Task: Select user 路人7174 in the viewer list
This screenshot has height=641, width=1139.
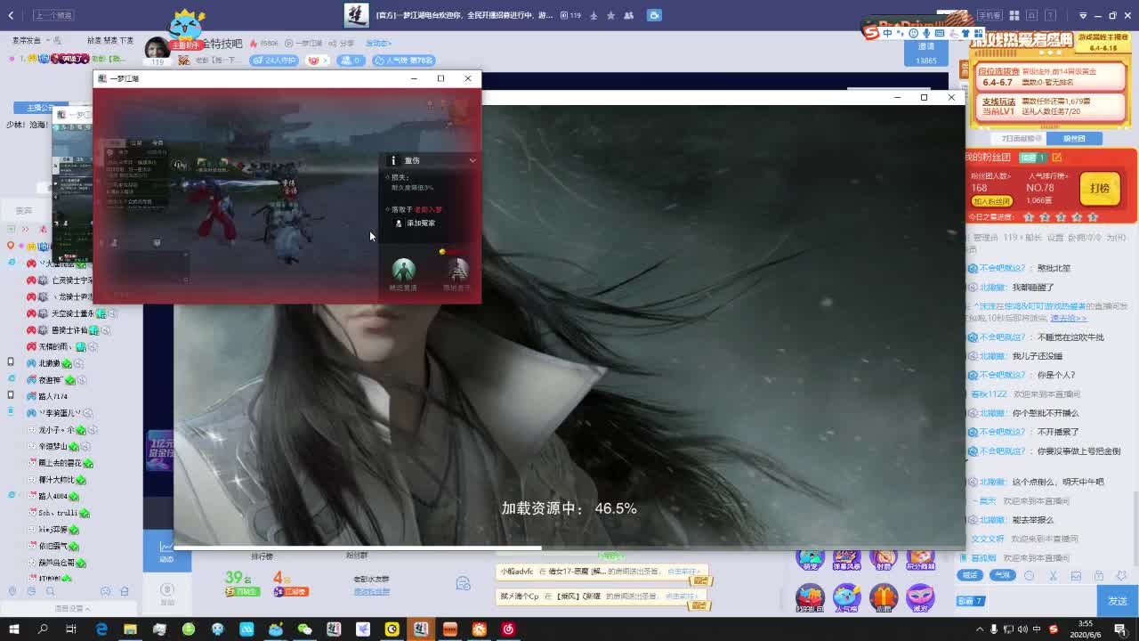Action: [x=53, y=396]
